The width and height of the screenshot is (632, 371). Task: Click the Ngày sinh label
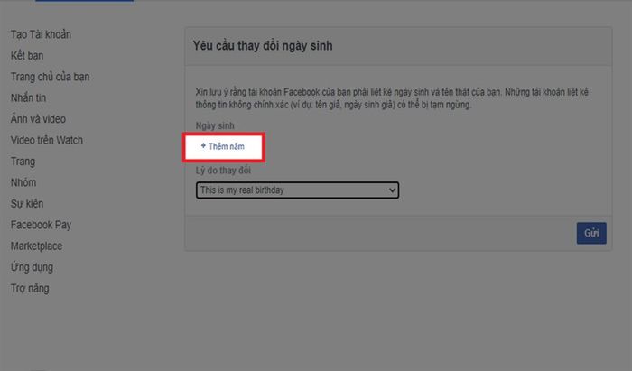[x=215, y=125]
